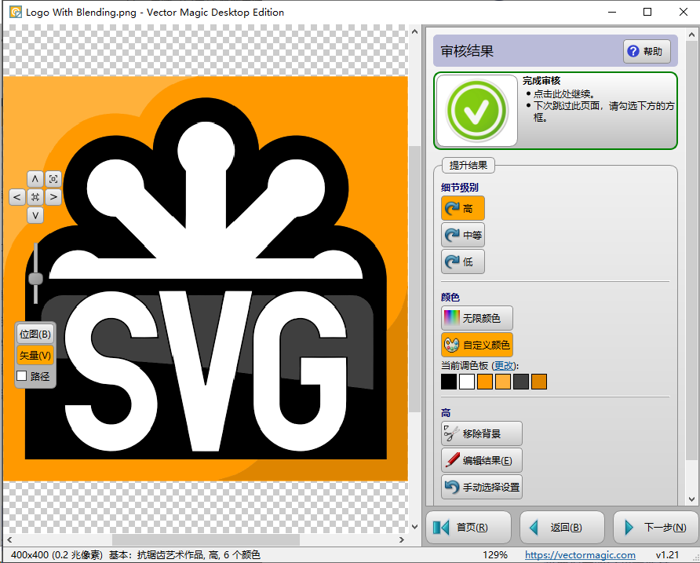
Task: Click the v1.21 version text
Action: tap(667, 555)
